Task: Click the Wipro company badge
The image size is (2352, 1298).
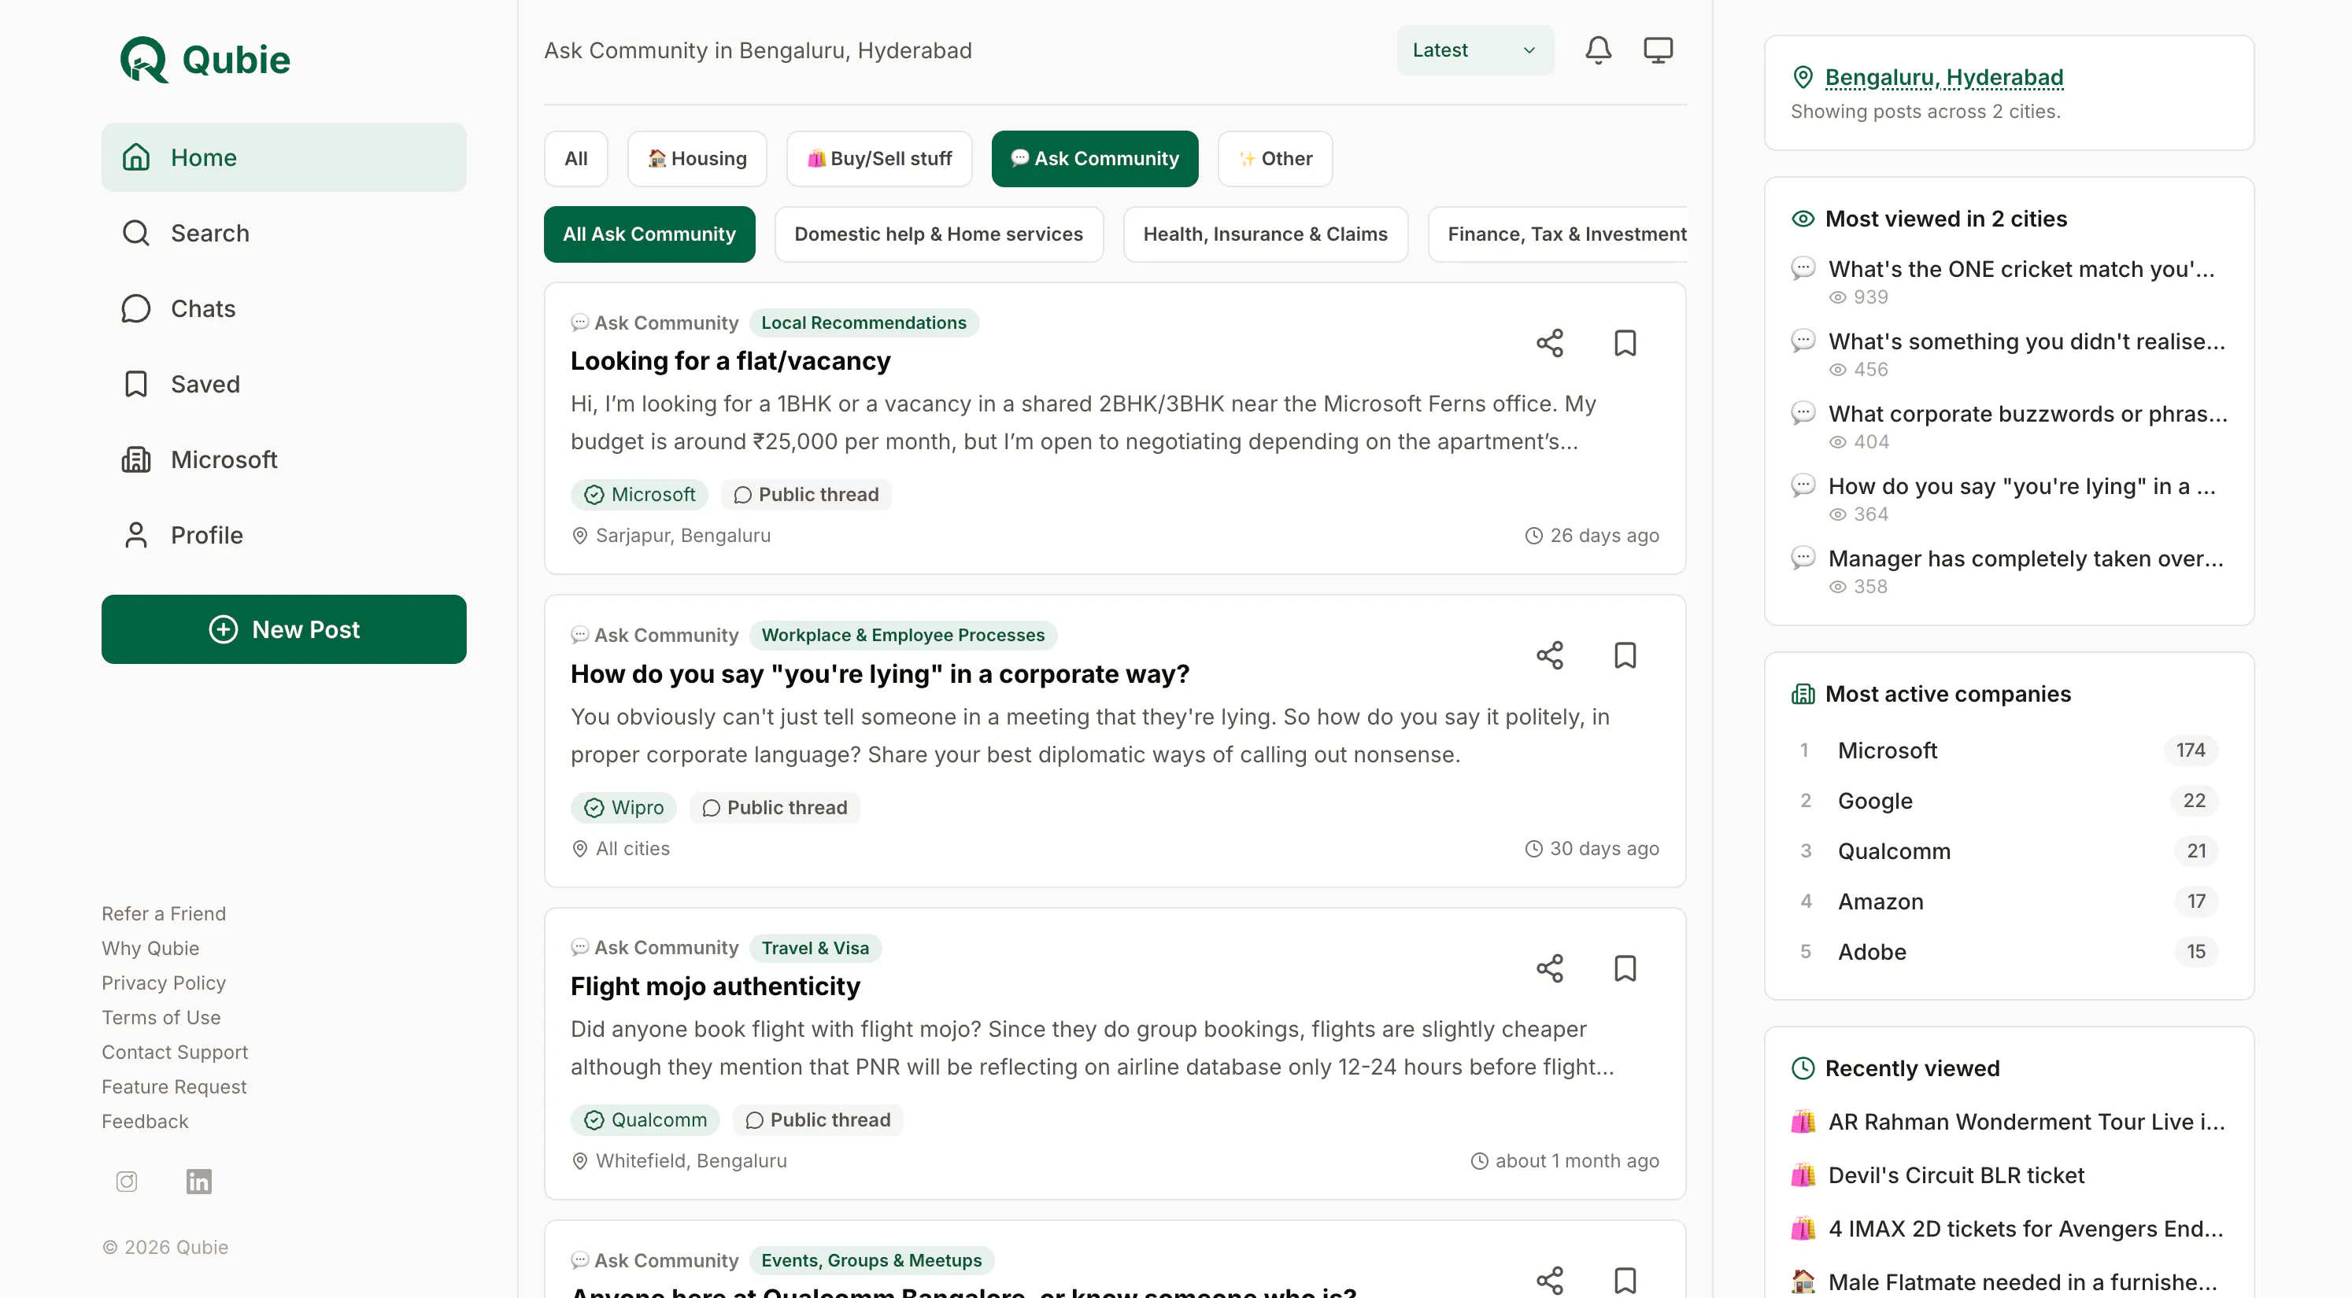Action: click(623, 808)
